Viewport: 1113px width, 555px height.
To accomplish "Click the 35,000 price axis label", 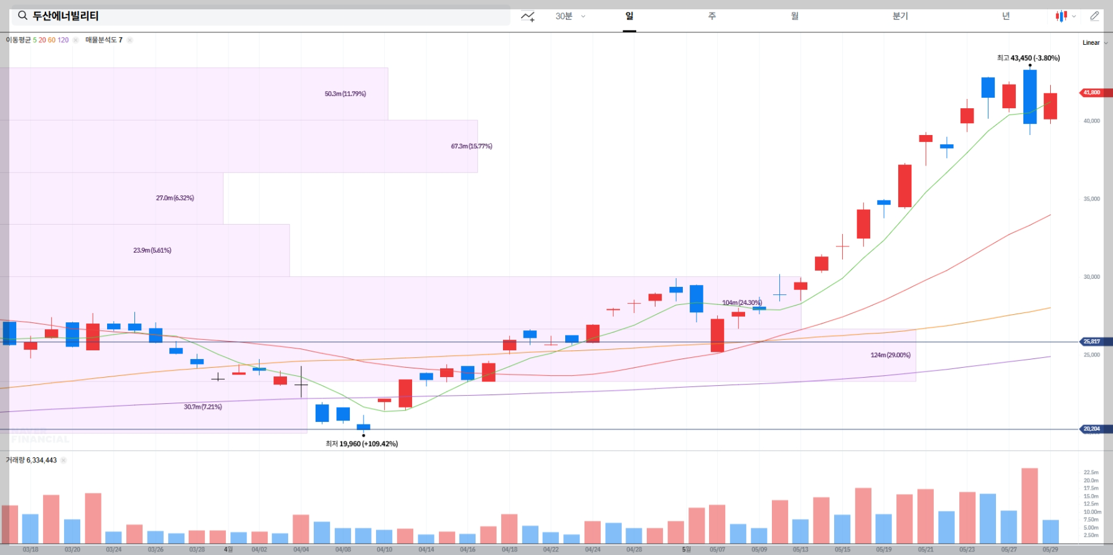I will pyautogui.click(x=1091, y=199).
